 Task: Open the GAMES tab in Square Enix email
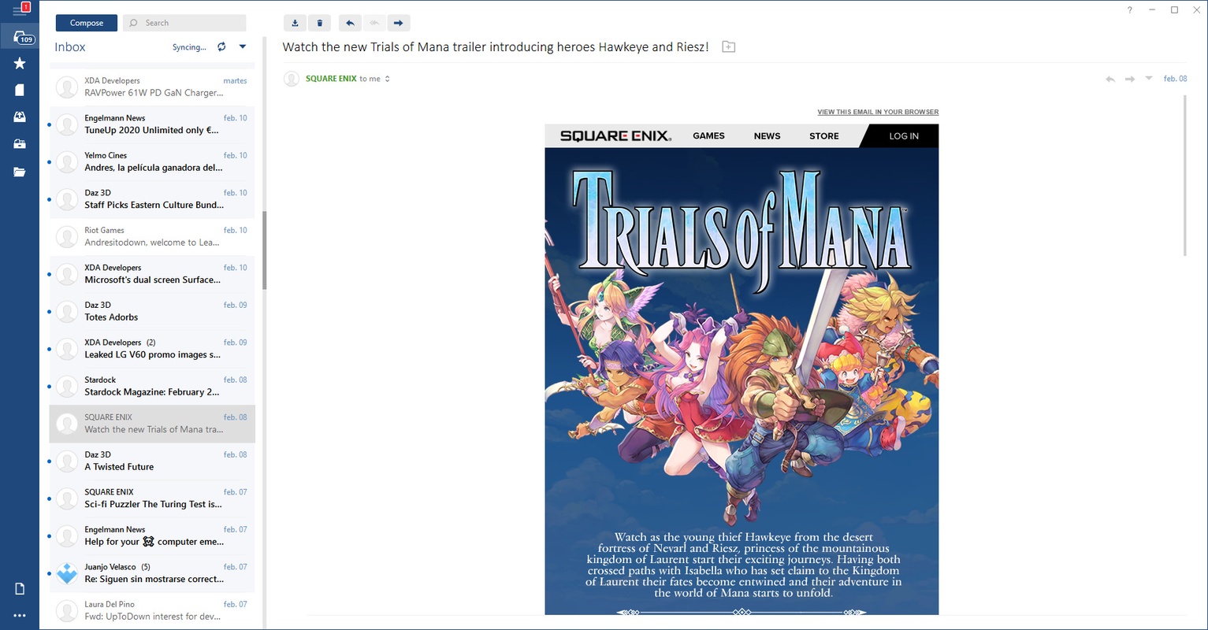coord(708,135)
